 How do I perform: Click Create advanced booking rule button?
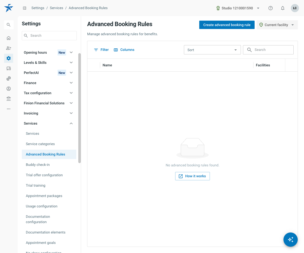[x=227, y=25]
